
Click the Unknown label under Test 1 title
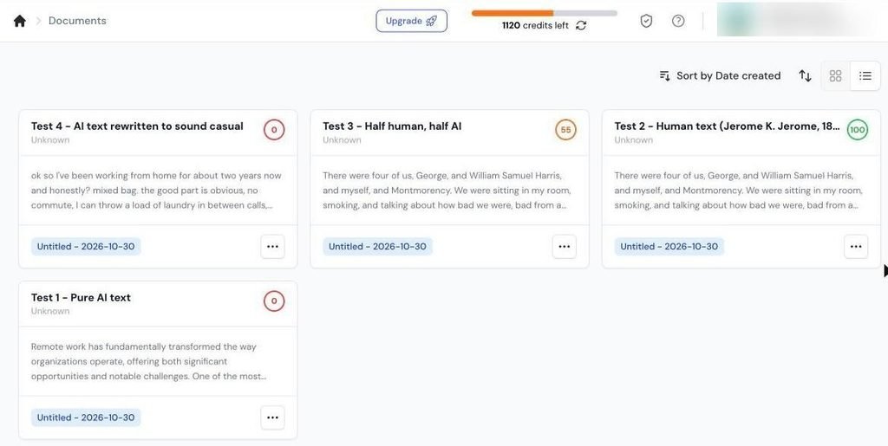click(x=50, y=312)
